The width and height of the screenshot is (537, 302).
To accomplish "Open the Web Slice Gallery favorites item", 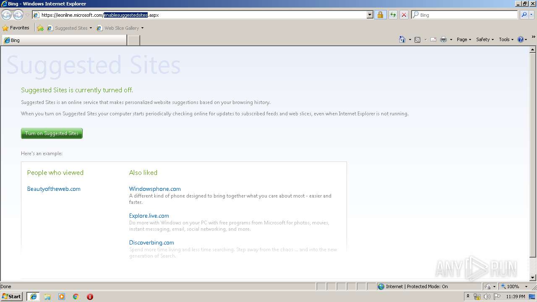I will [x=120, y=28].
